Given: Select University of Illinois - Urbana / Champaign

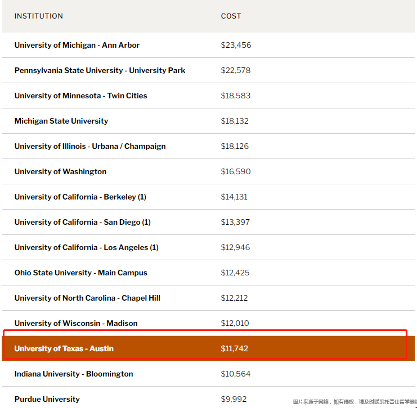Looking at the screenshot, I should coord(90,146).
